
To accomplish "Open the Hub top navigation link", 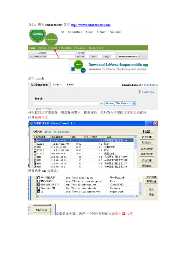I will click(63, 32).
